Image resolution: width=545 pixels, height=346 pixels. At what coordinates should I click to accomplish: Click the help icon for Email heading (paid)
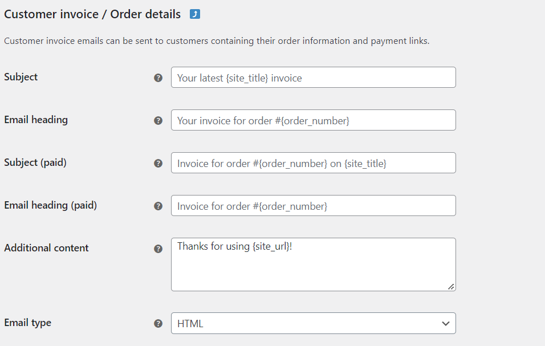pyautogui.click(x=158, y=206)
